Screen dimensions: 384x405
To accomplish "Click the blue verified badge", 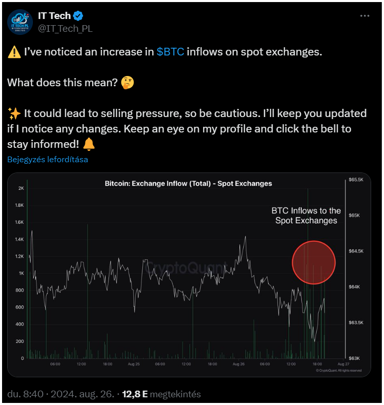I will [x=78, y=16].
